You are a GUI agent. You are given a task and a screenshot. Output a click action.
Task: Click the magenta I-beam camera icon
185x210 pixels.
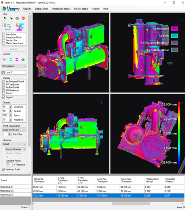(x=17, y=60)
